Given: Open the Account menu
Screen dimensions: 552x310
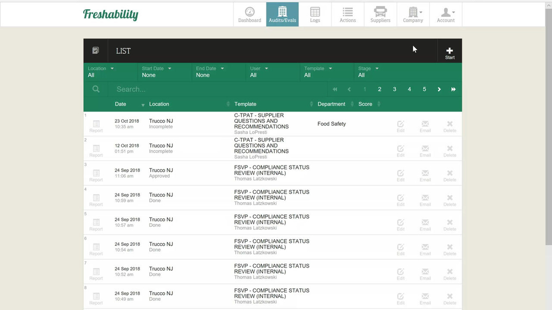Looking at the screenshot, I should click(x=446, y=15).
